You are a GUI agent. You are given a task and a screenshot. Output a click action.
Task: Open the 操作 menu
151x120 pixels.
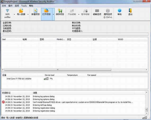10,6
